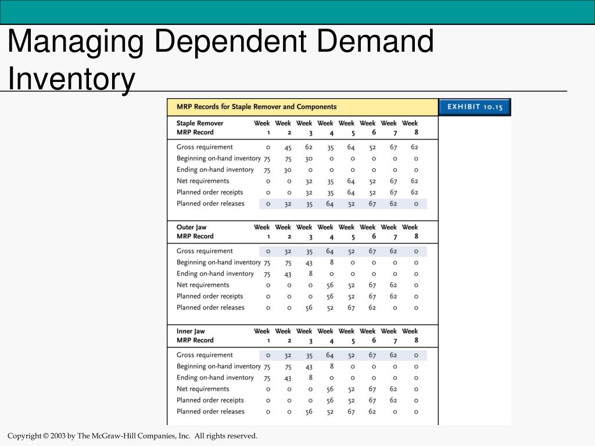The image size is (595, 446).
Task: Click 'Beginning on-hand inventory' label in Inner Jaw table
Action: pos(218,366)
